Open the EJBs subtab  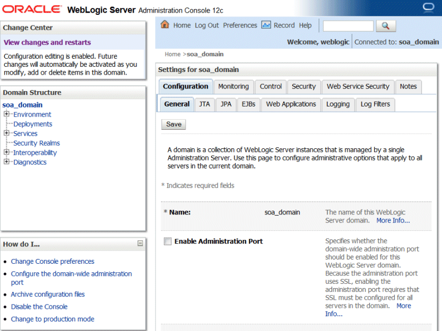coord(248,104)
